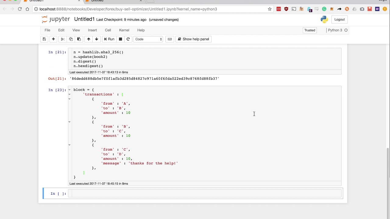Click the hashlib.sha3_256() code line
This screenshot has width=390, height=219.
tap(98, 52)
